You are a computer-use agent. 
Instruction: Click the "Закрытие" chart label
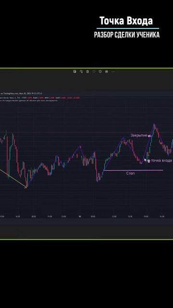(139, 135)
